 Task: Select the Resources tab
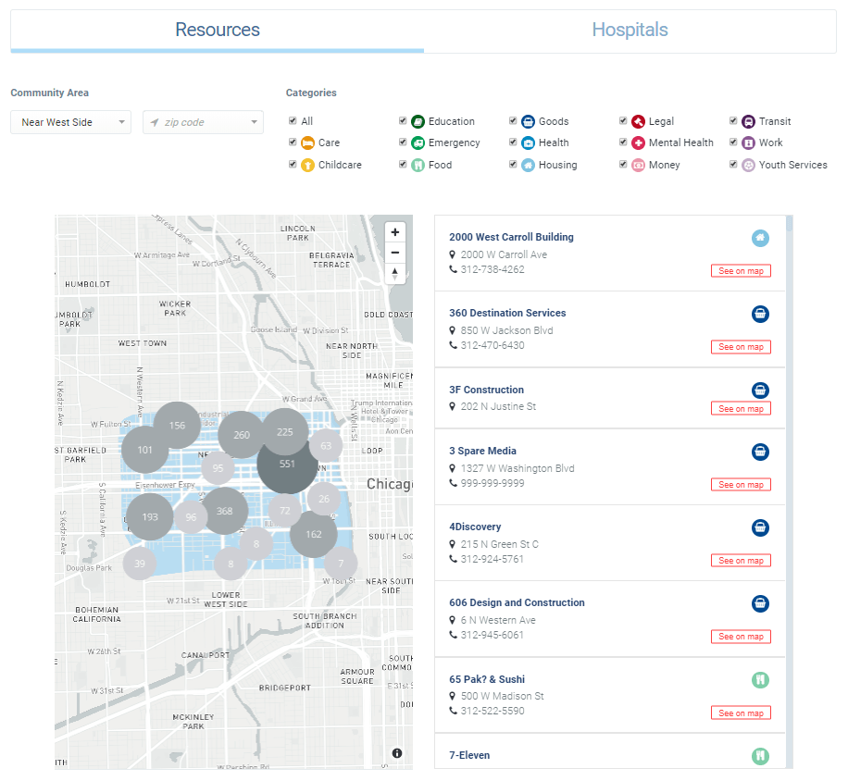218,30
